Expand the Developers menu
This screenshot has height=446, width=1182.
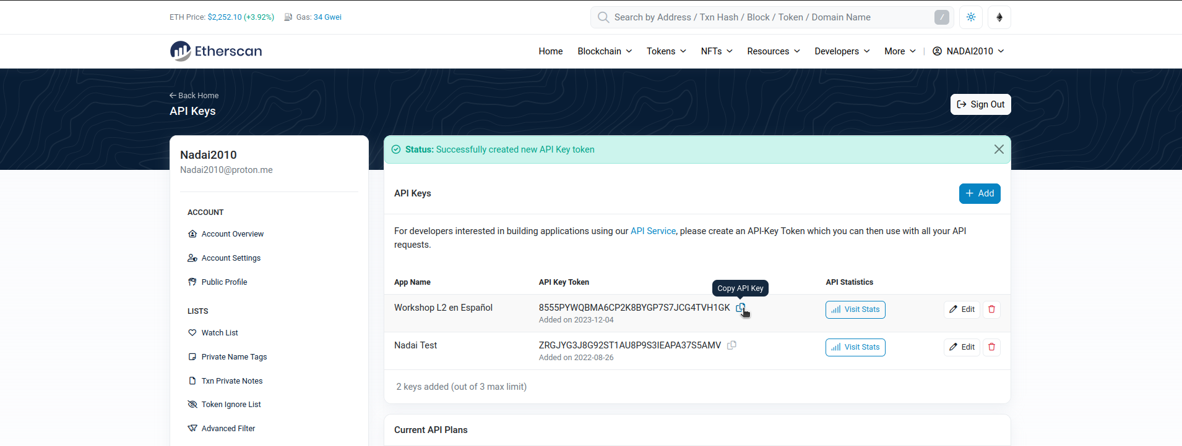842,51
